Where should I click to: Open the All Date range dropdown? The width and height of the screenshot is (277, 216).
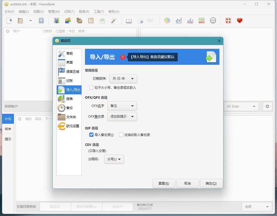[241, 106]
